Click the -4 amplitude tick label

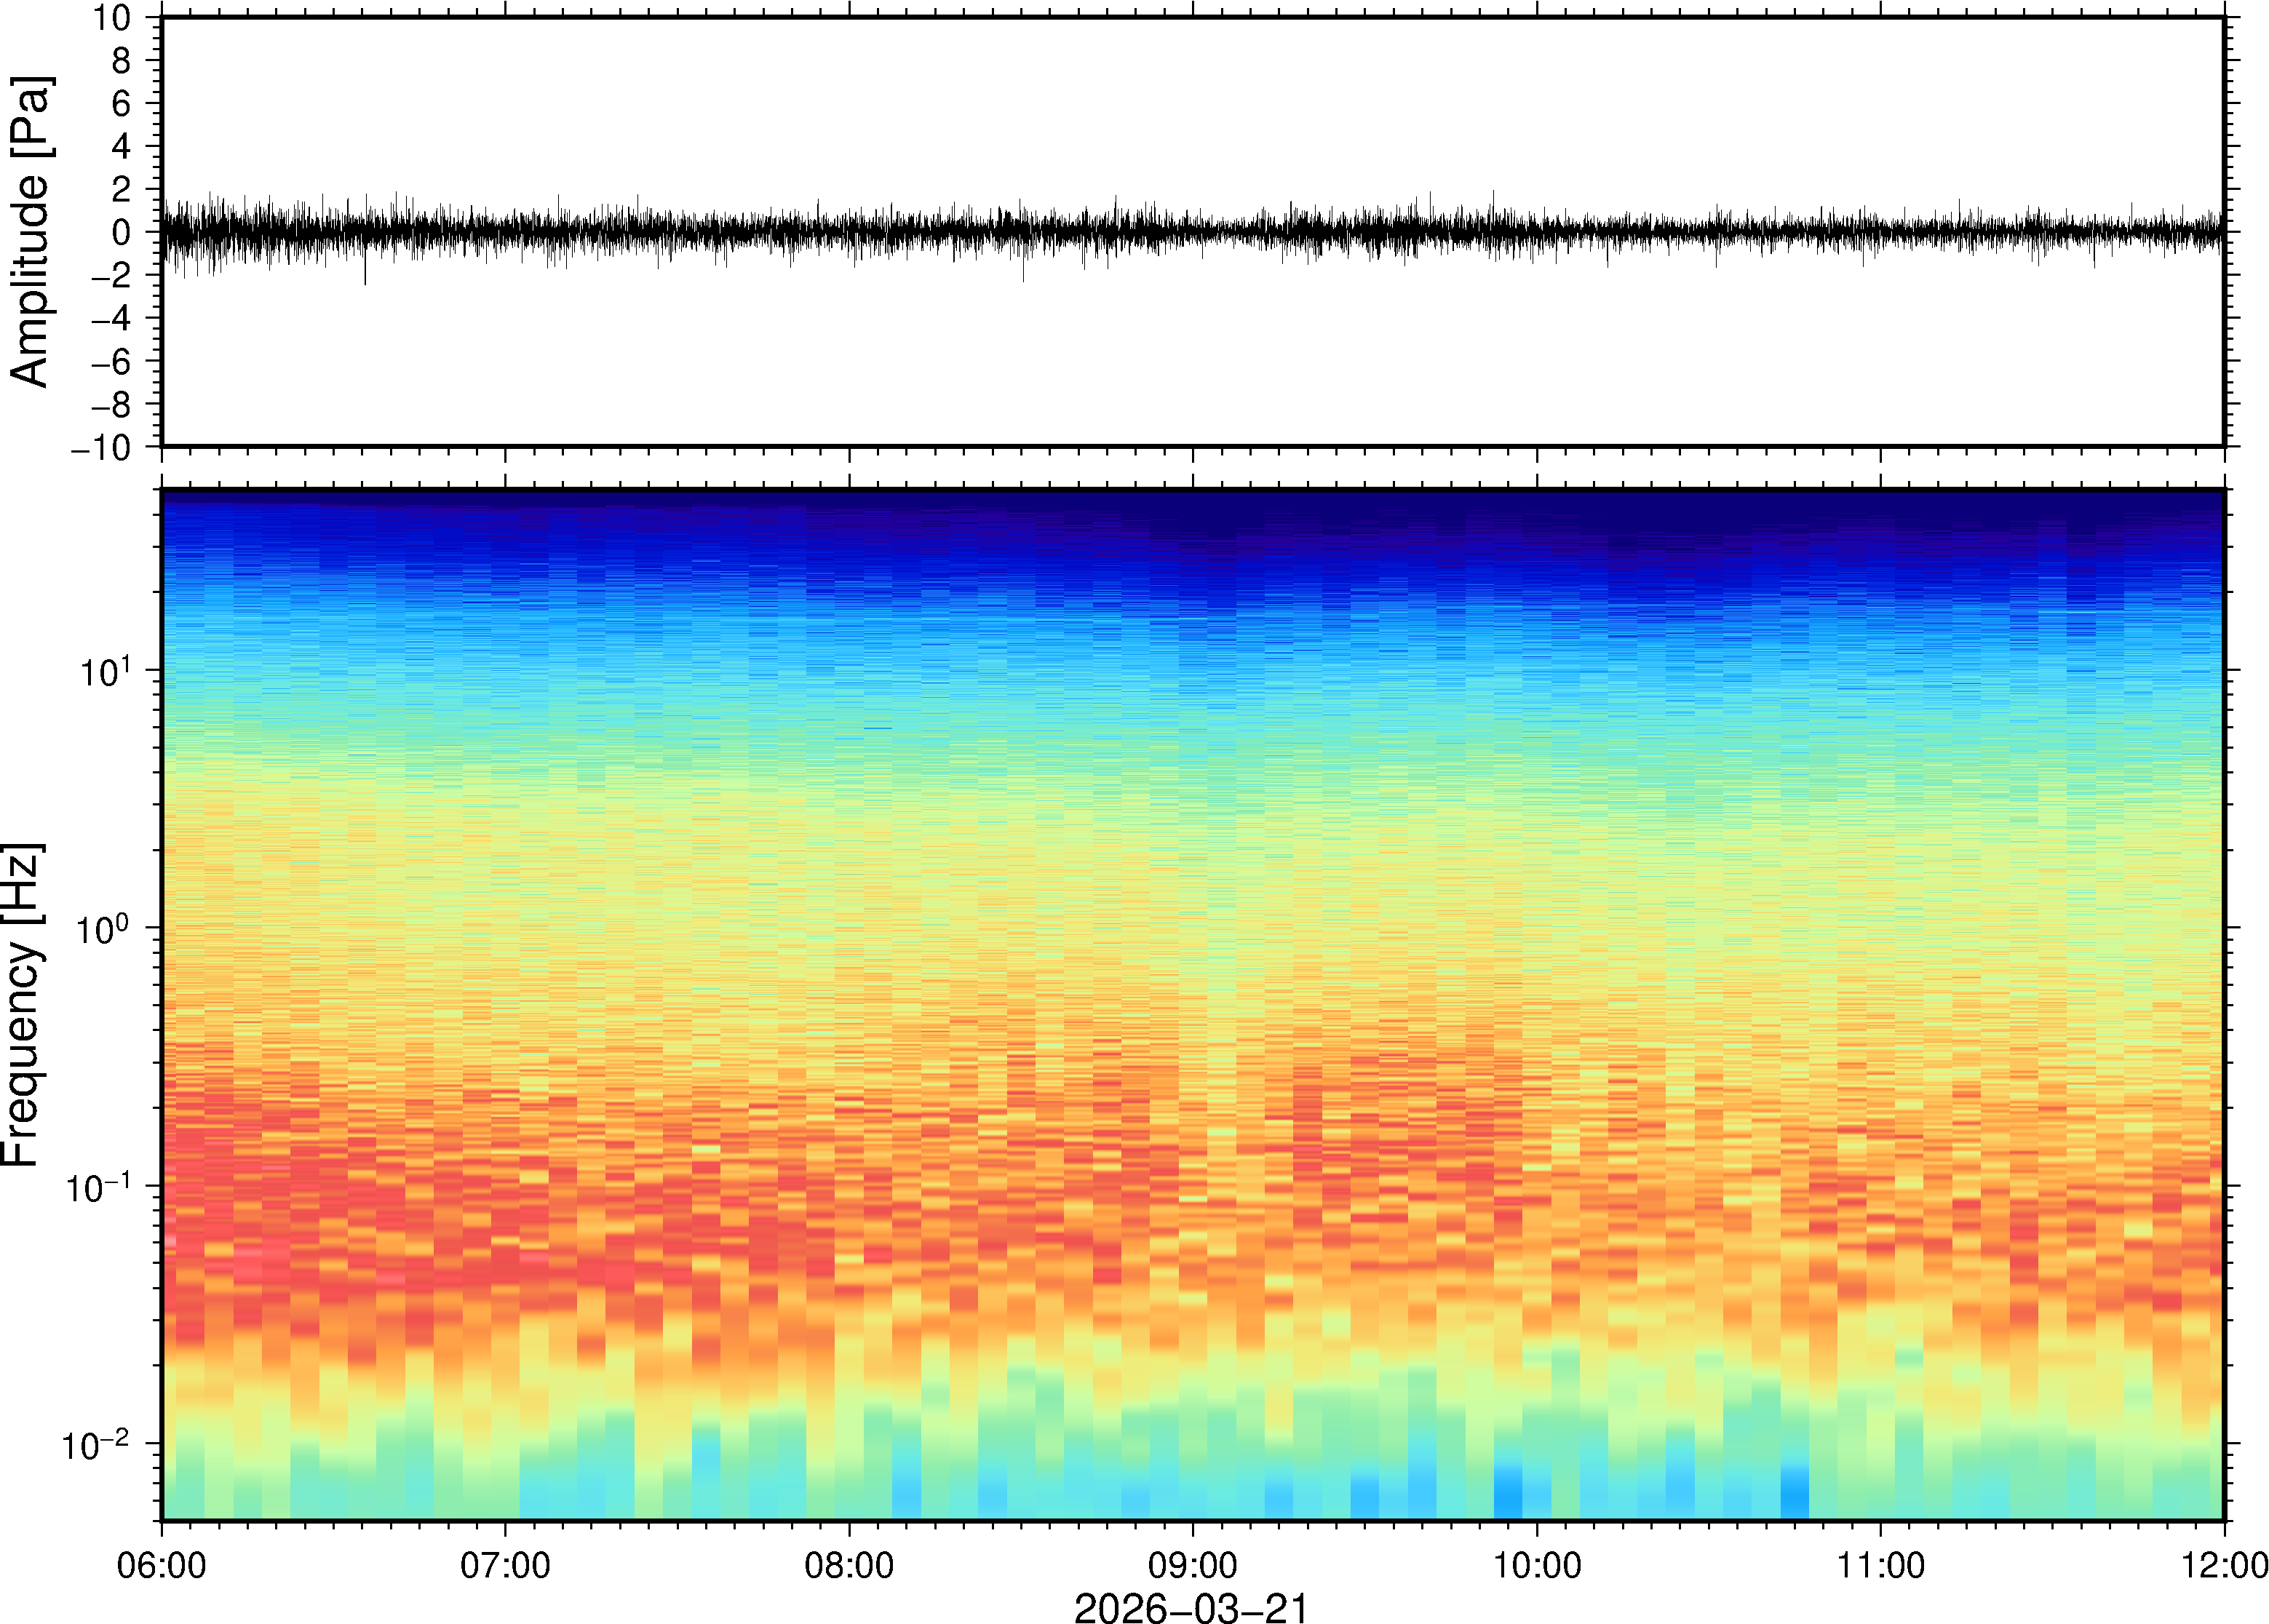click(x=110, y=319)
